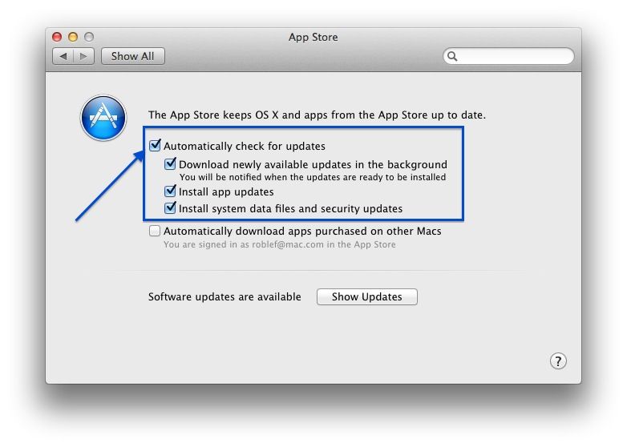Click the Show All button

133,56
